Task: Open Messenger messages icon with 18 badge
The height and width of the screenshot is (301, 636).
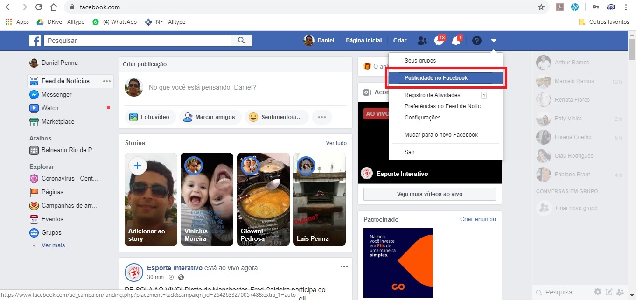Action: pyautogui.click(x=439, y=41)
